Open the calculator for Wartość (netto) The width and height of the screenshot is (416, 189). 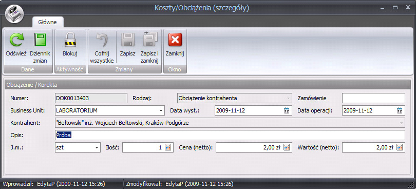400,147
